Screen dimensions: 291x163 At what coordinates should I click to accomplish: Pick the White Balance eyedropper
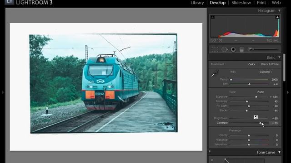click(x=215, y=73)
